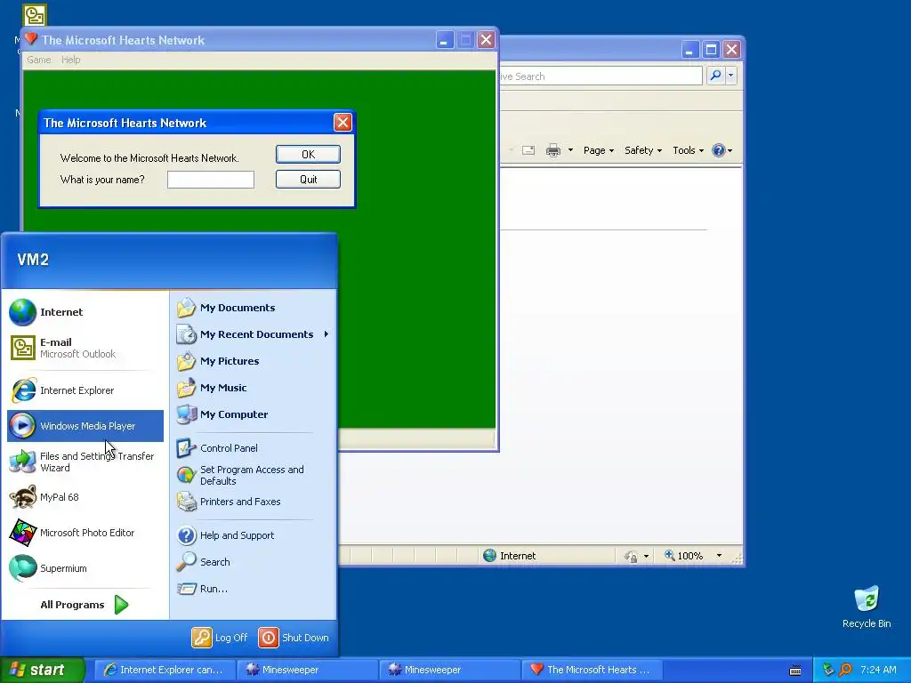Launch Supermium from Start menu
911x683 pixels.
[x=85, y=568]
